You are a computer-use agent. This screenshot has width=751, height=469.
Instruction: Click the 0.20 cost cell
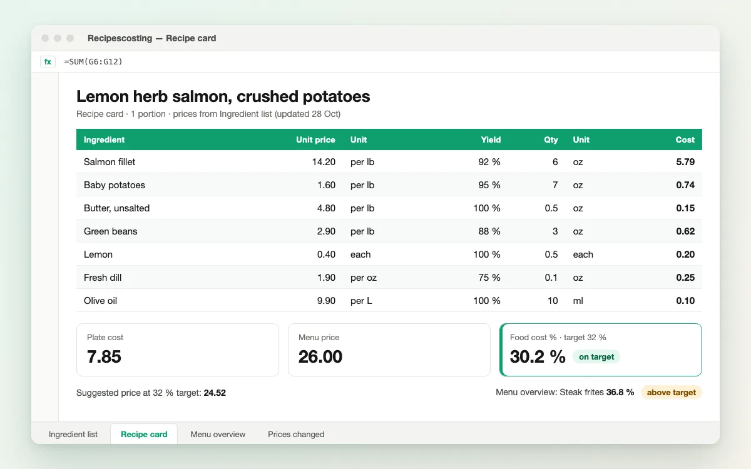pos(685,255)
